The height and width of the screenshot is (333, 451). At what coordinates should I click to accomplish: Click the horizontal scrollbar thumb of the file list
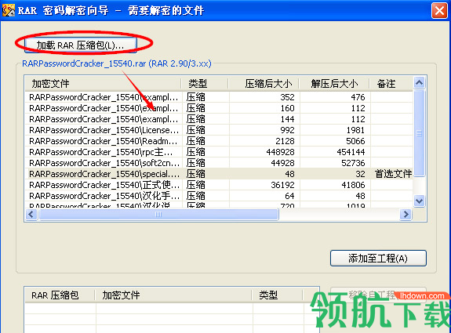(158, 215)
